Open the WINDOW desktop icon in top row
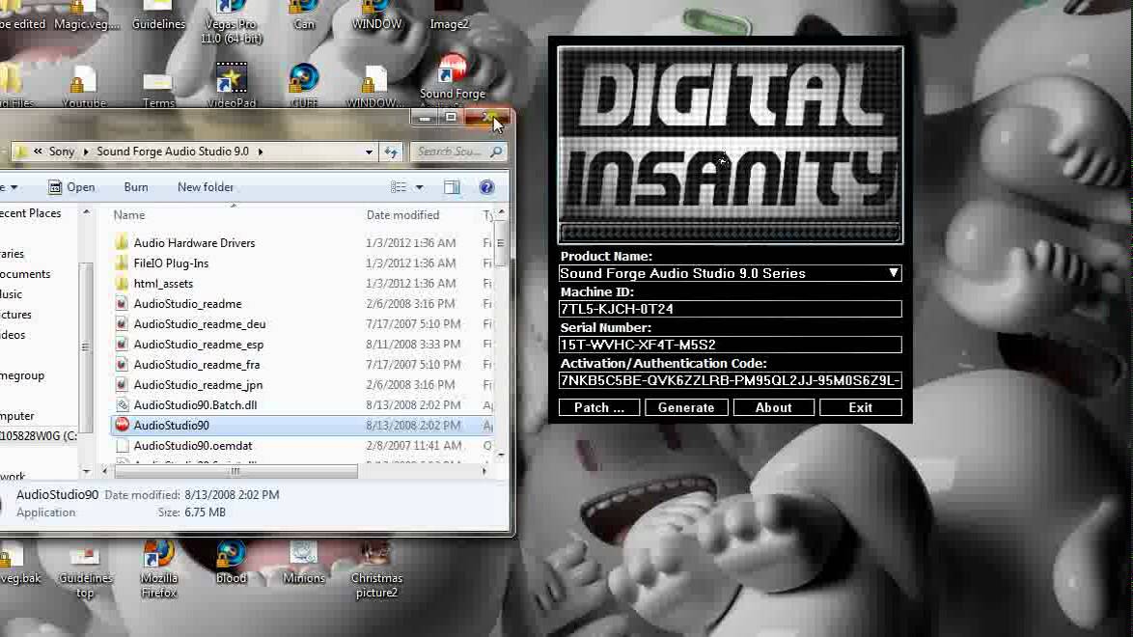This screenshot has height=637, width=1133. coord(376,15)
